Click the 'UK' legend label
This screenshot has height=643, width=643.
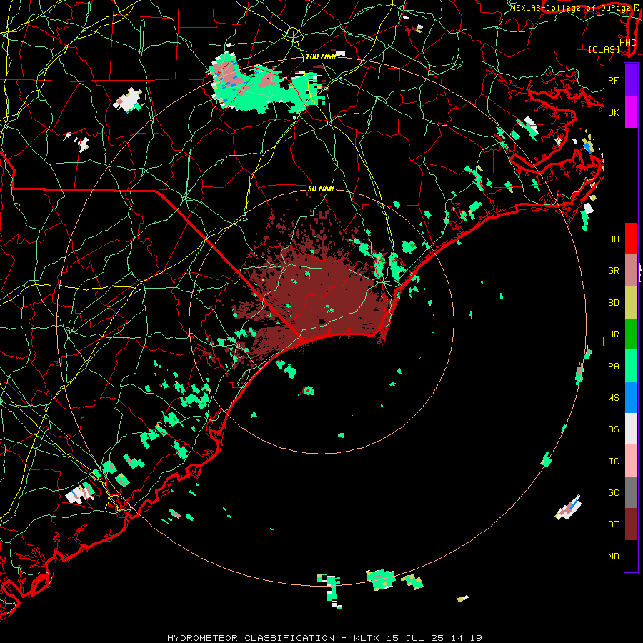click(613, 112)
